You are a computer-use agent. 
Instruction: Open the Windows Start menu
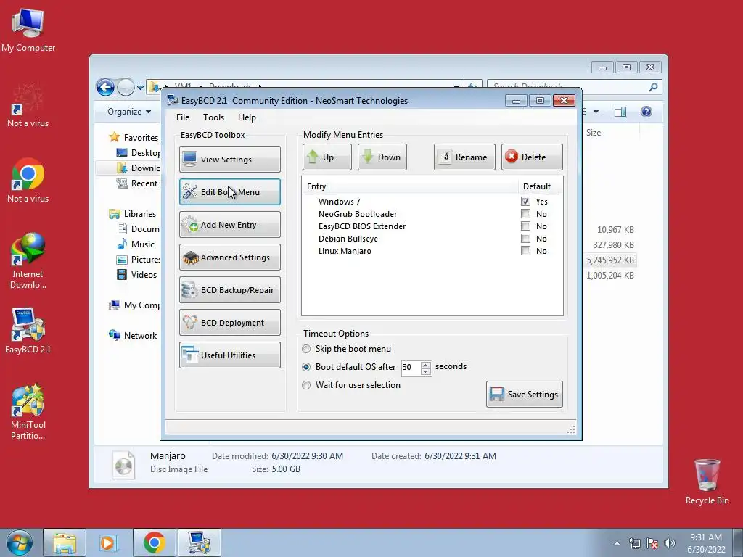click(x=20, y=542)
